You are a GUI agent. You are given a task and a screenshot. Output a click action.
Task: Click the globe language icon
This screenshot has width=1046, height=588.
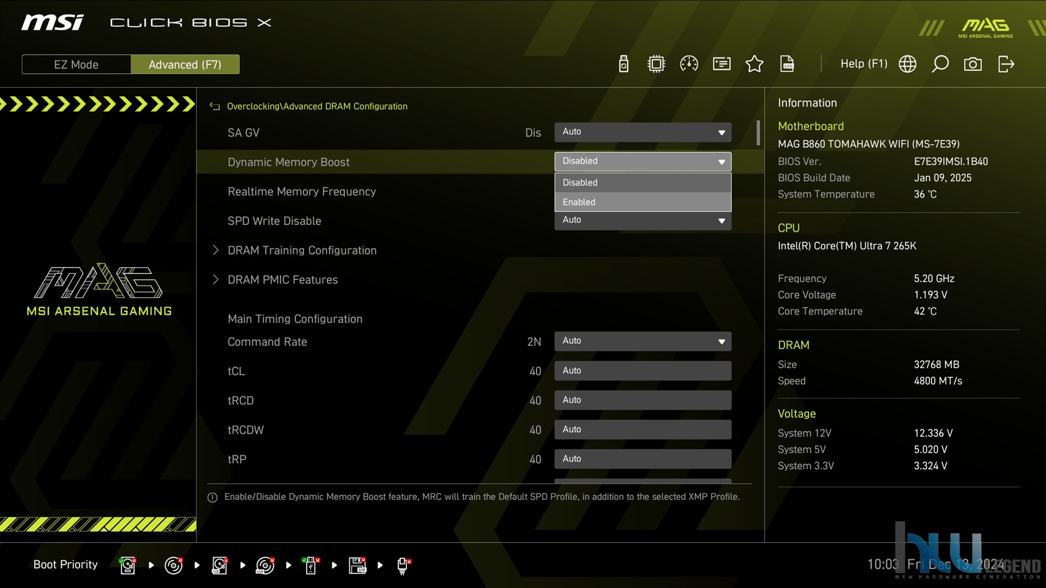tap(907, 64)
